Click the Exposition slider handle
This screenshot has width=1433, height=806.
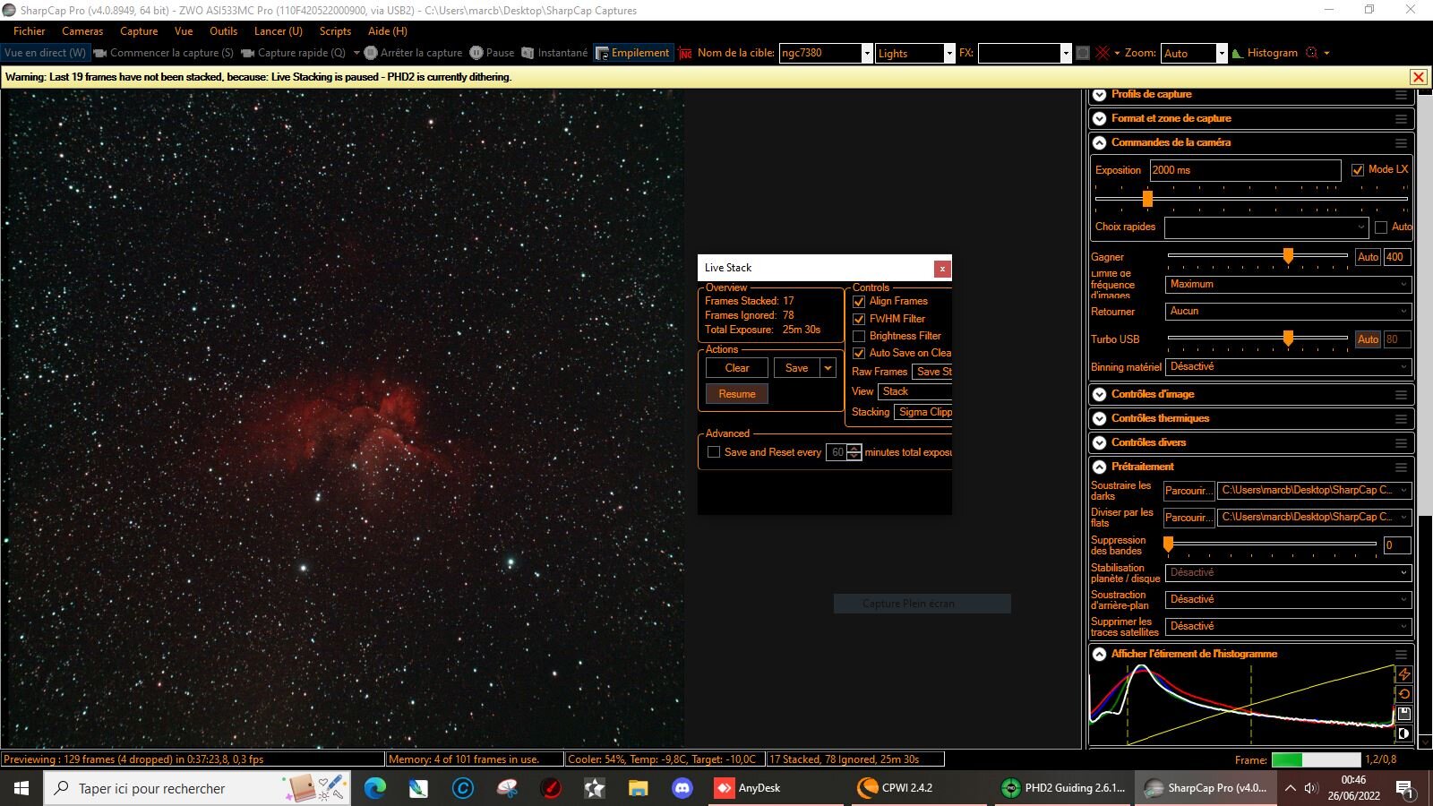click(1147, 199)
